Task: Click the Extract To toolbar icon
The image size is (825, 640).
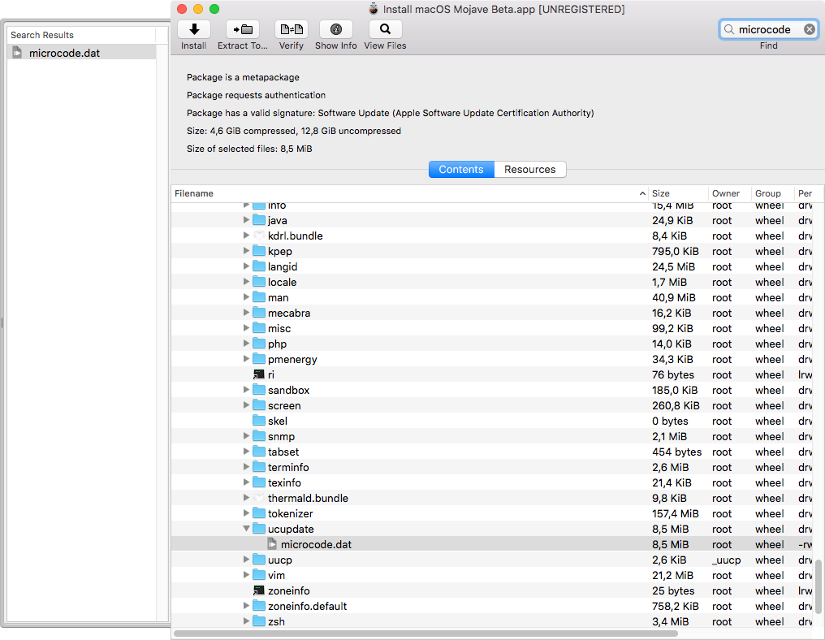Action: tap(243, 29)
